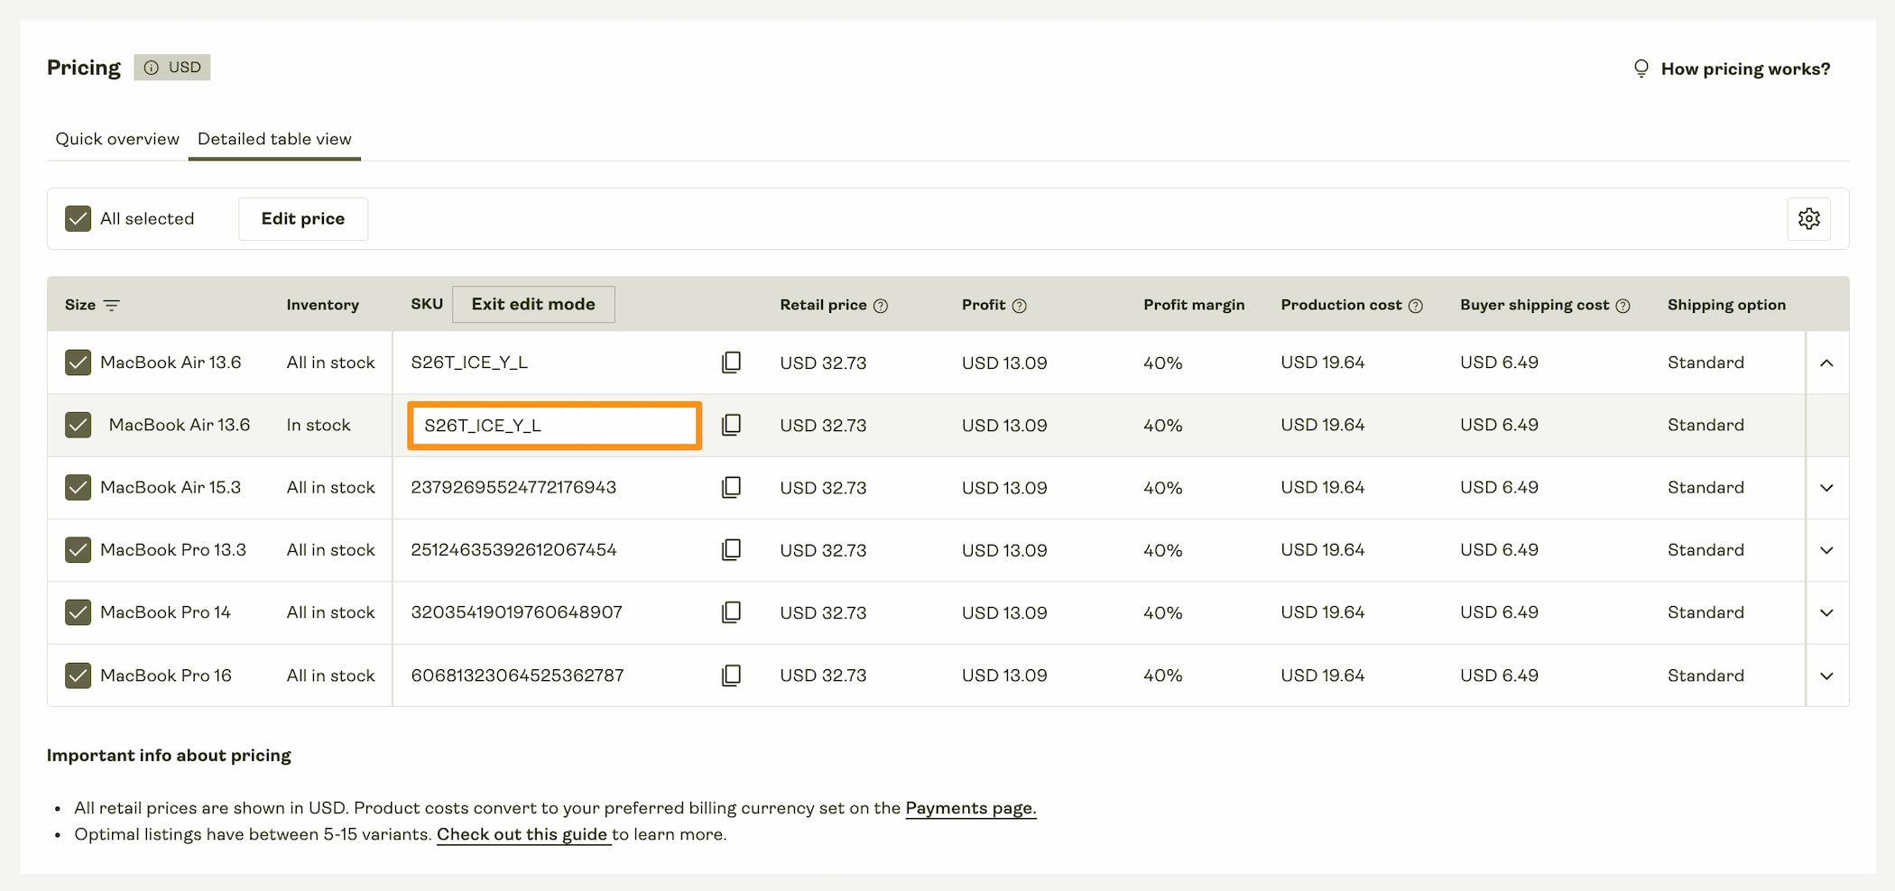
Task: Follow the Check out this guide link
Action: pyautogui.click(x=522, y=834)
